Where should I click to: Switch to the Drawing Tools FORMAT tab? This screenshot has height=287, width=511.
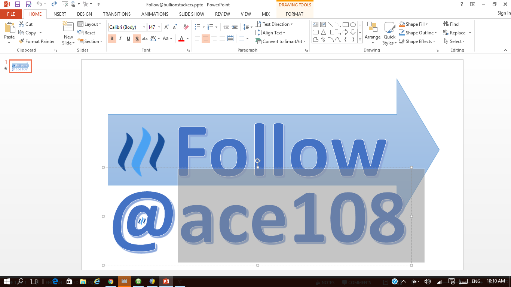pyautogui.click(x=295, y=14)
